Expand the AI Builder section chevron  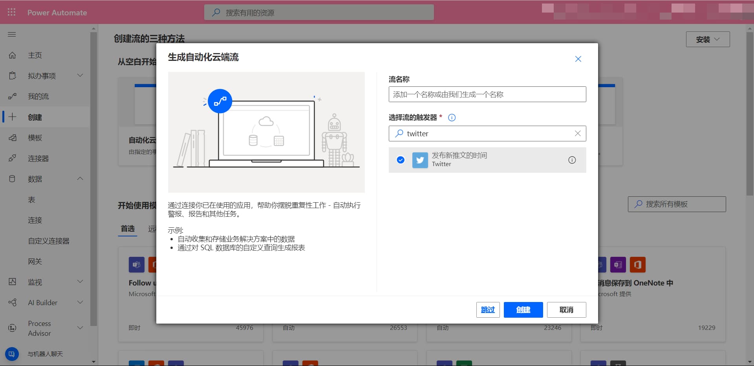pyautogui.click(x=80, y=302)
